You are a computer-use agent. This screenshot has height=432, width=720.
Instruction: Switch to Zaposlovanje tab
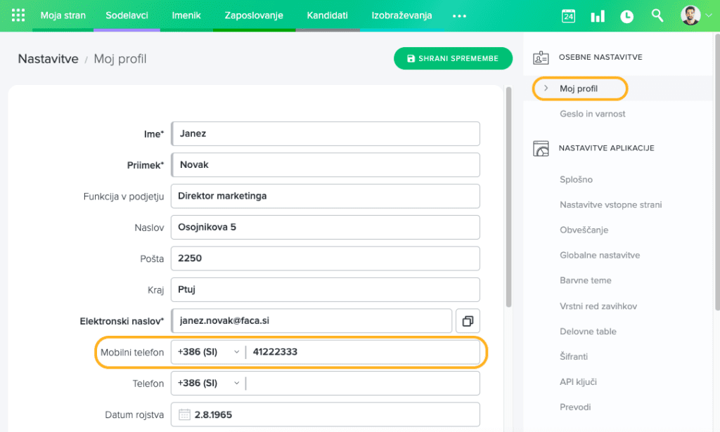coord(253,15)
